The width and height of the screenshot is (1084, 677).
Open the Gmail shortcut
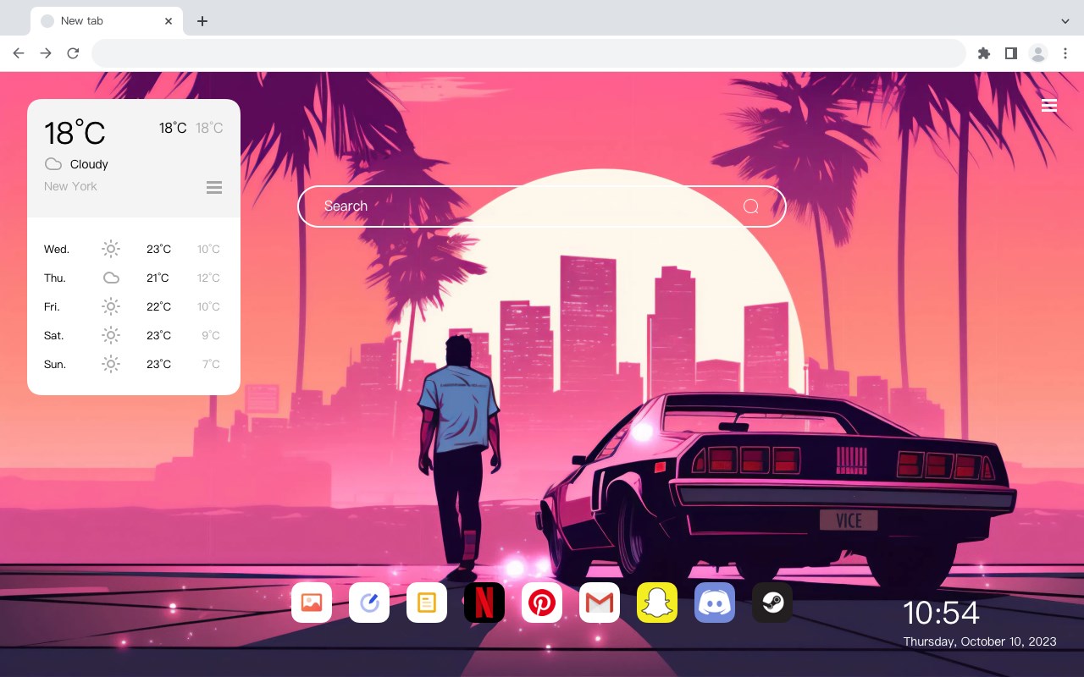point(600,603)
